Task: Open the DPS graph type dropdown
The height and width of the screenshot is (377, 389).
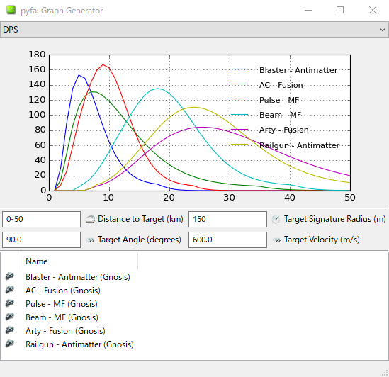Action: [194, 30]
